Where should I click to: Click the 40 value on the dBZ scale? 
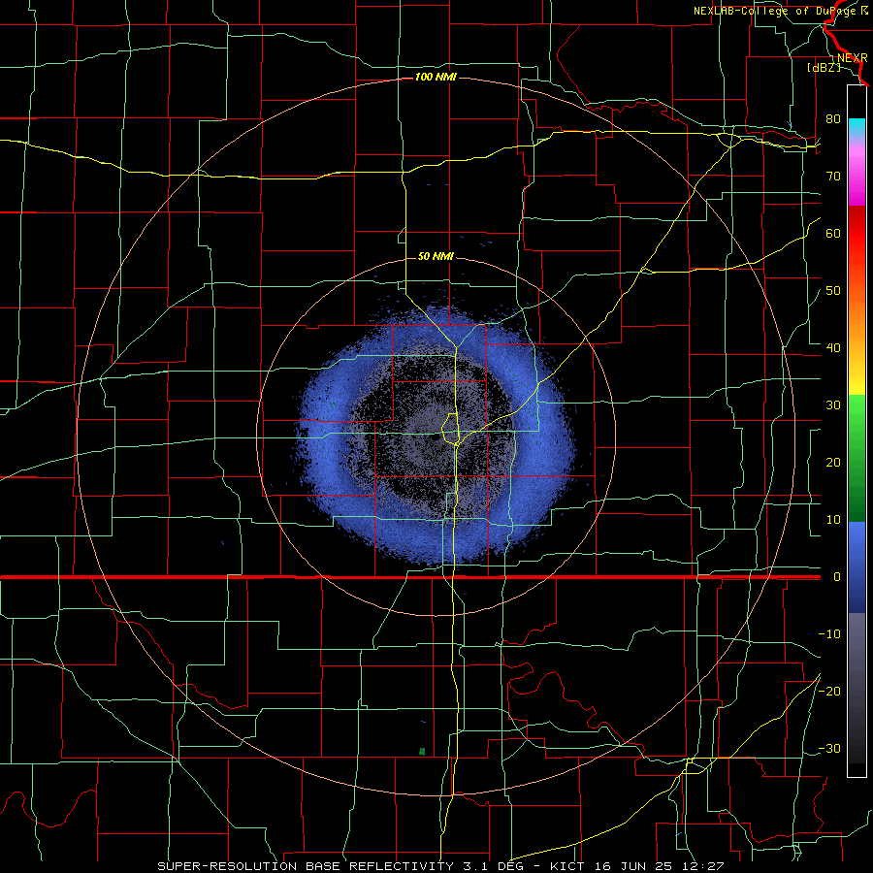[x=833, y=348]
